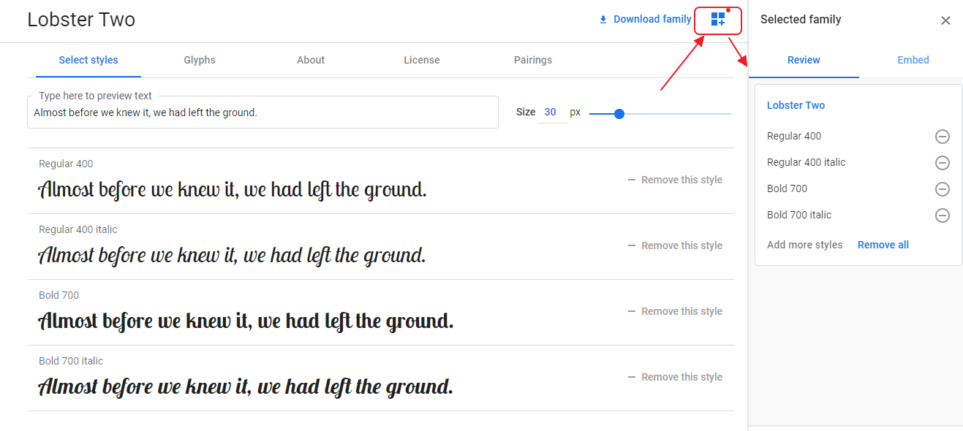Screen dimensions: 963x431
Task: Switch to the Select styles tab
Action: (x=88, y=60)
